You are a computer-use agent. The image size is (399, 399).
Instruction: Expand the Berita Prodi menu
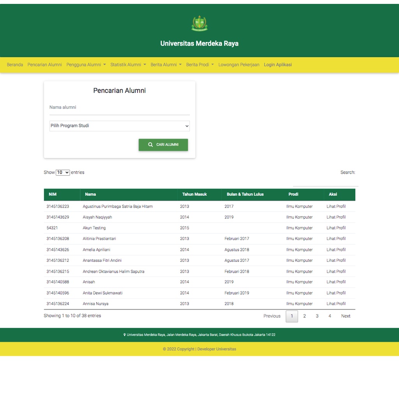click(x=200, y=65)
